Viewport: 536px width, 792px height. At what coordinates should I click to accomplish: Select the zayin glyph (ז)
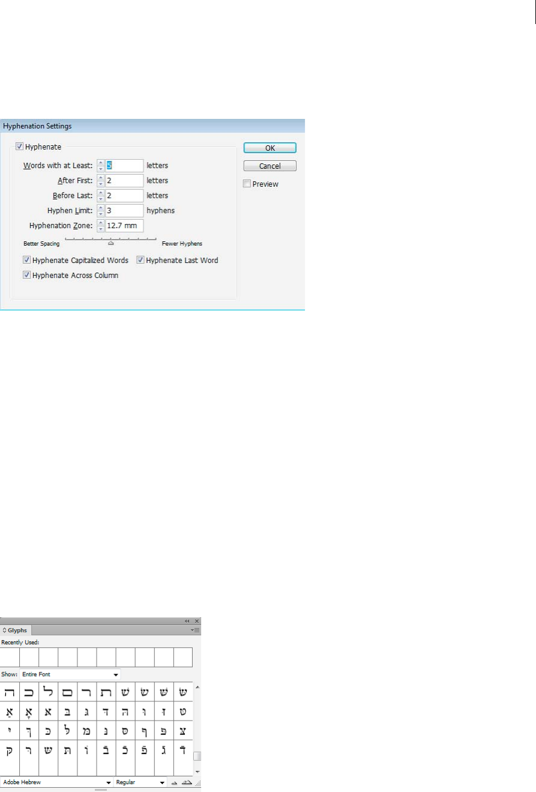pyautogui.click(x=164, y=712)
